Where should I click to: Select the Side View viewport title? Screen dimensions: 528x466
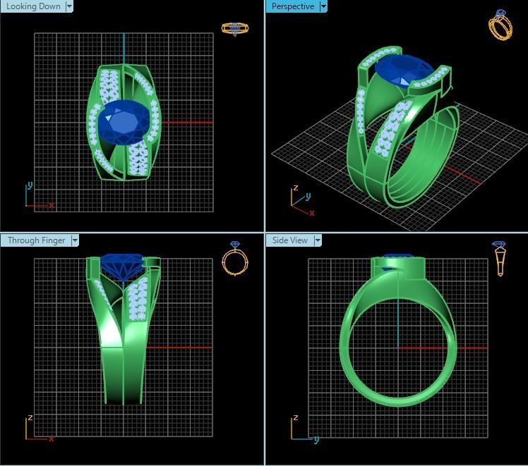tap(290, 240)
